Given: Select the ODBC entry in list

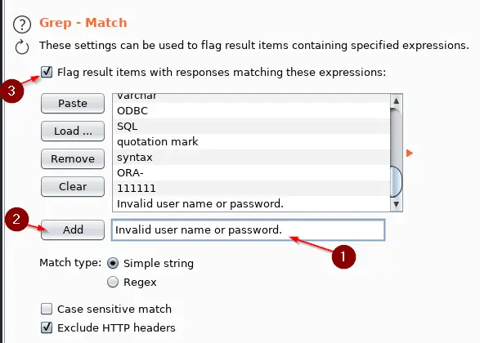Looking at the screenshot, I should click(x=251, y=111).
